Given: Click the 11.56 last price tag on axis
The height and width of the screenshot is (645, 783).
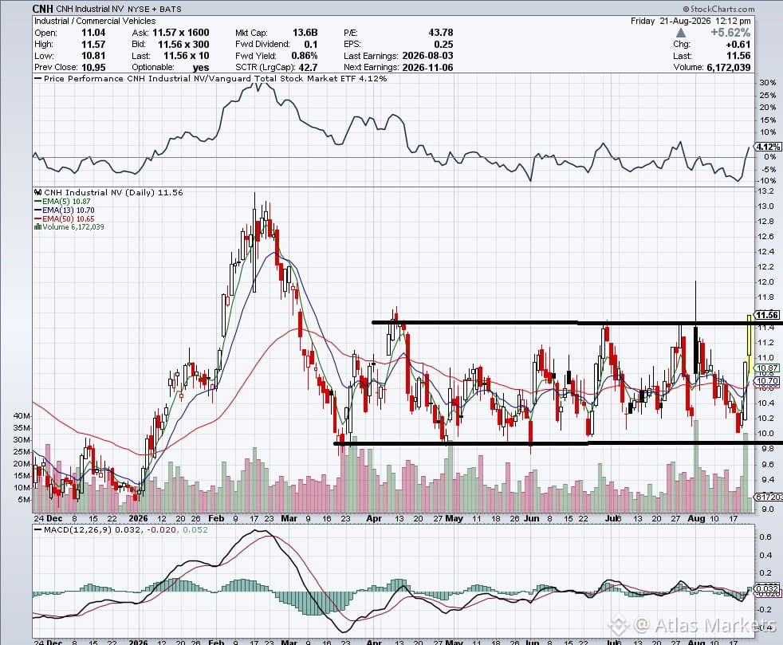Looking at the screenshot, I should (767, 314).
